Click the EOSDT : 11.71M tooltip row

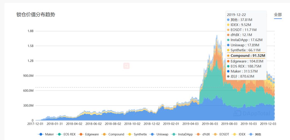242,30
